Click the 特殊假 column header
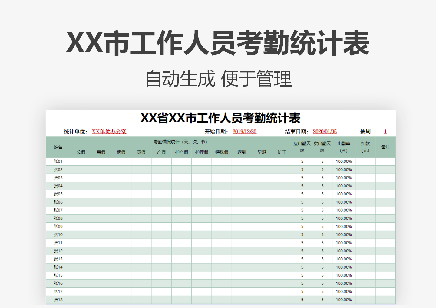Image resolution: width=436 pixels, height=308 pixels. [x=221, y=152]
